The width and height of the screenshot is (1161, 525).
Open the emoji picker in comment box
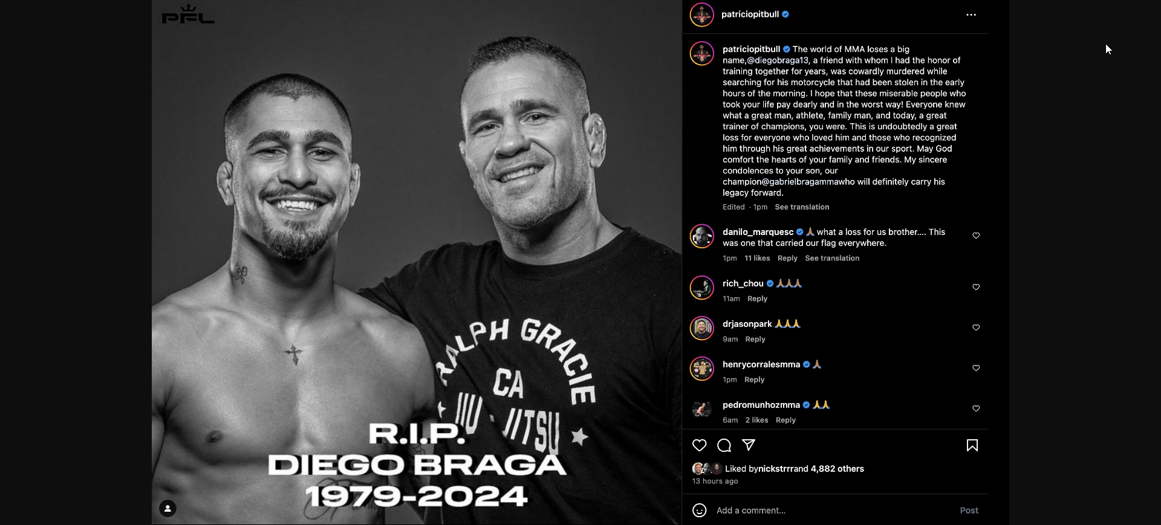tap(700, 511)
